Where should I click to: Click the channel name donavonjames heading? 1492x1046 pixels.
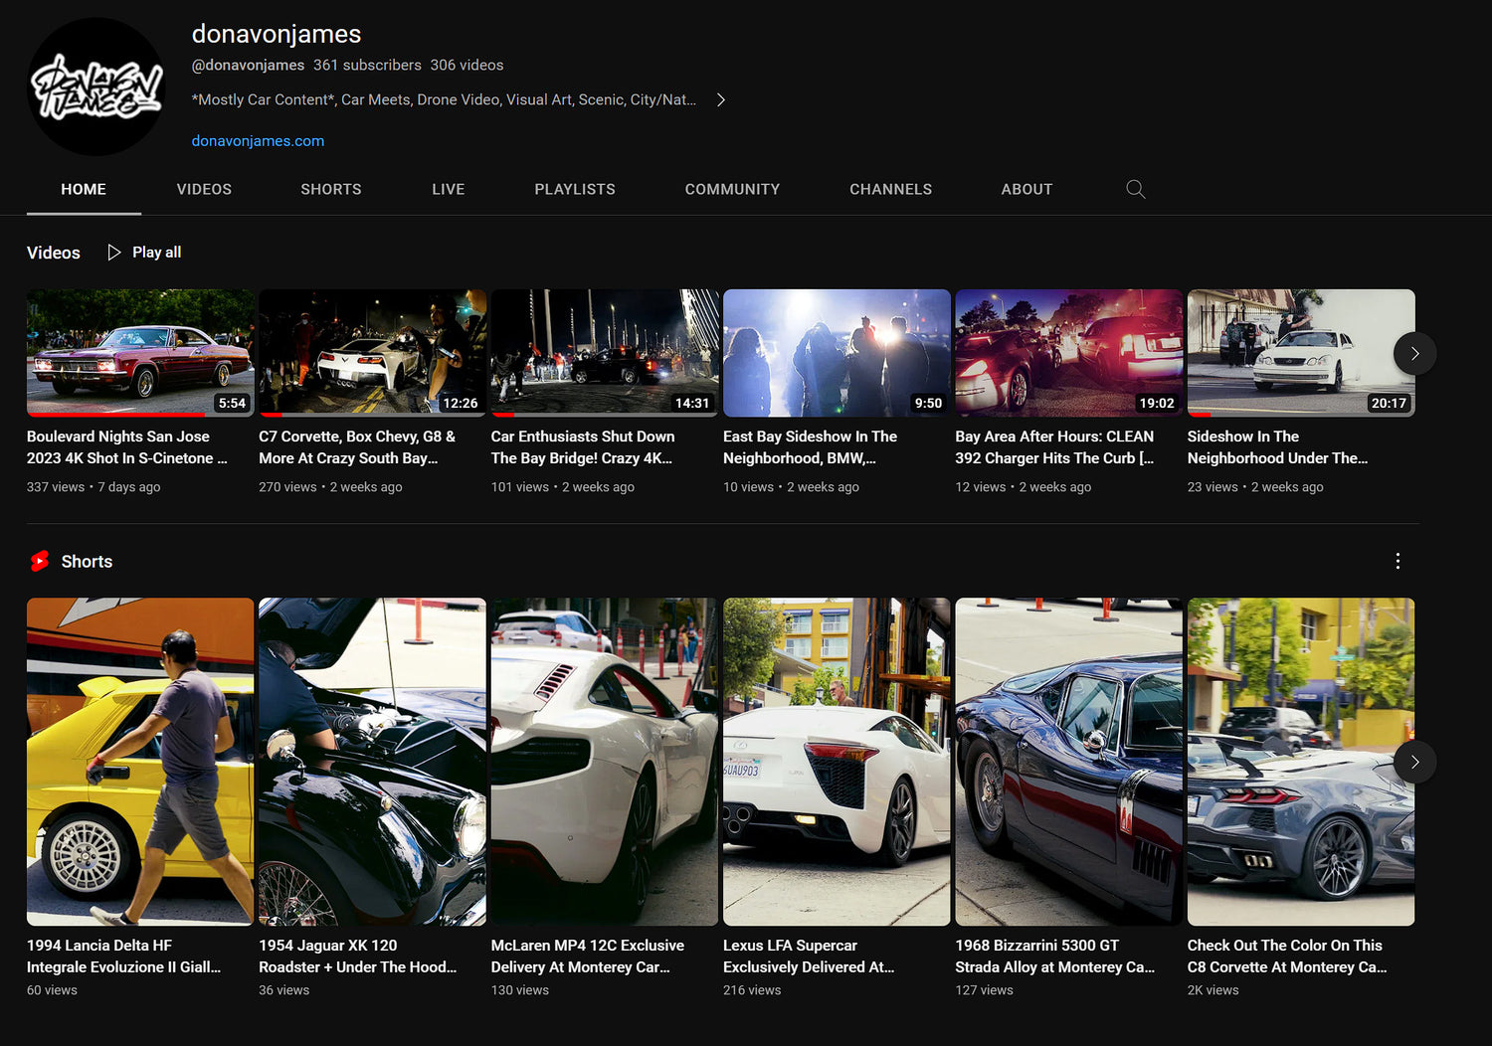(277, 34)
